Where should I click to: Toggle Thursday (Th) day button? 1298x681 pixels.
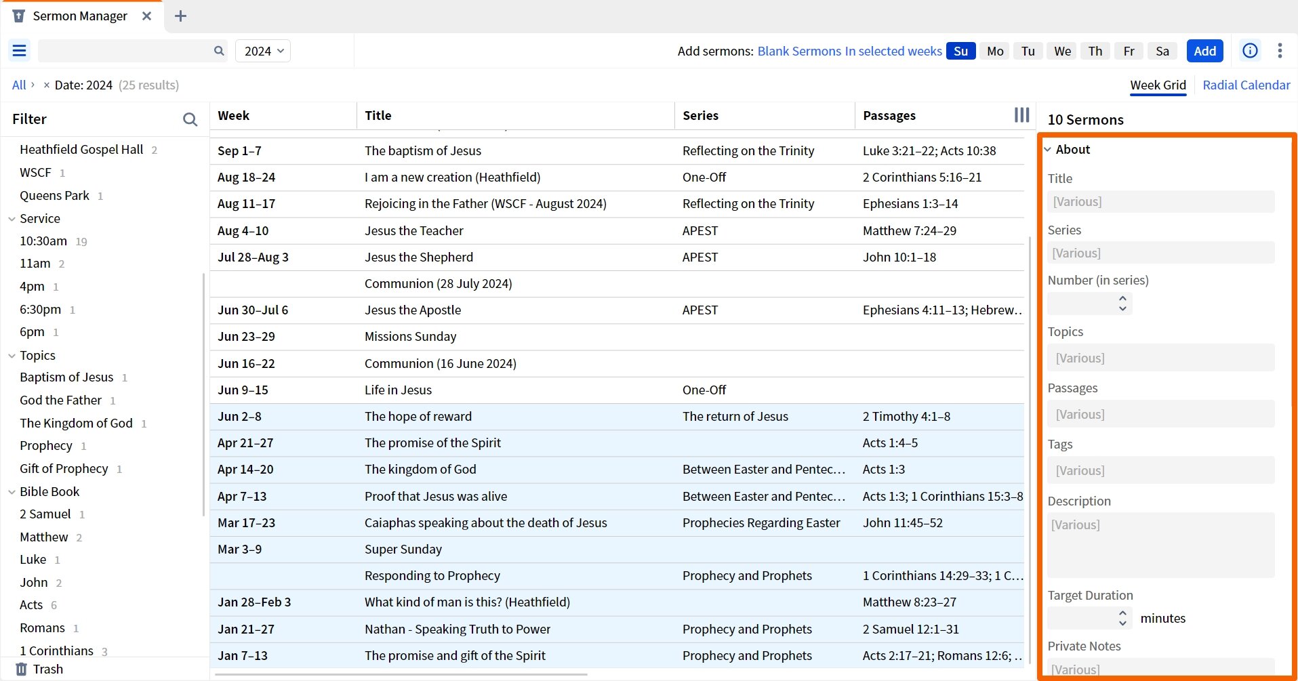click(x=1095, y=51)
